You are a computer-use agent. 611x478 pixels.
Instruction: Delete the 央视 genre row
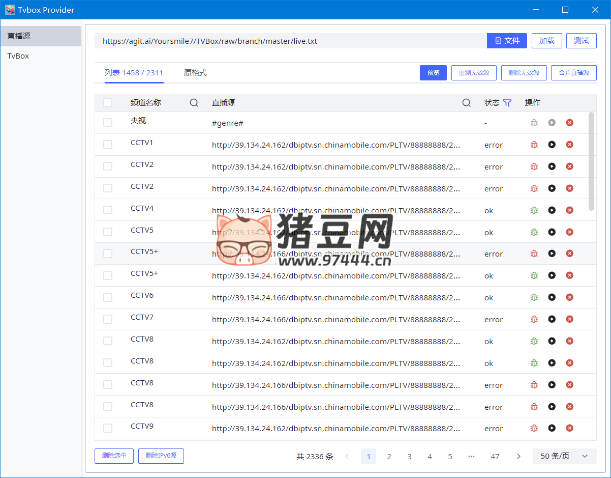pyautogui.click(x=569, y=123)
